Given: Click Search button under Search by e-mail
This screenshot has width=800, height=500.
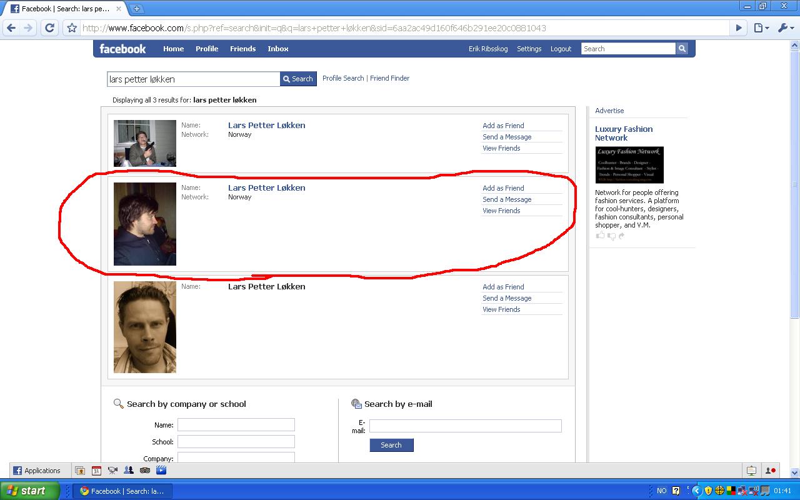Looking at the screenshot, I should click(x=391, y=445).
